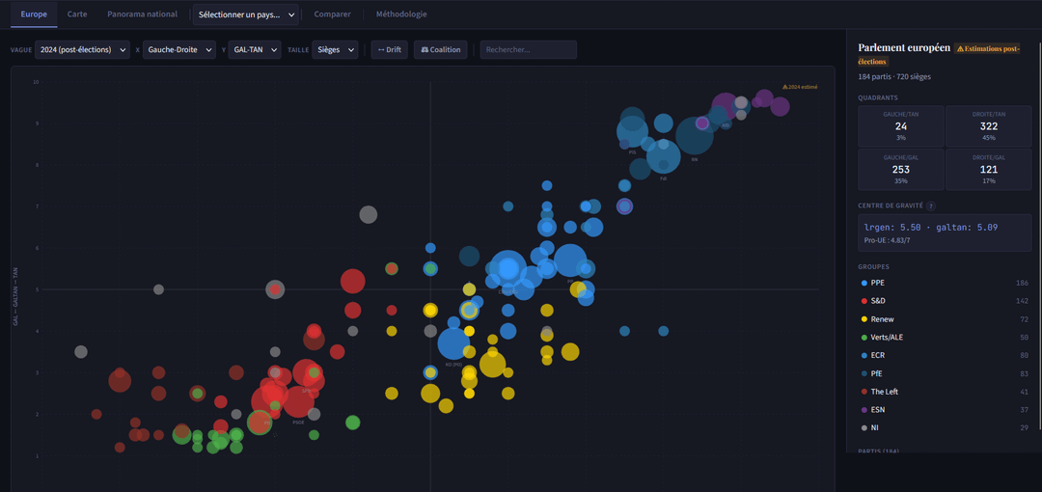Click the PPE blue dot in the groups list
The image size is (1042, 492).
coord(864,283)
